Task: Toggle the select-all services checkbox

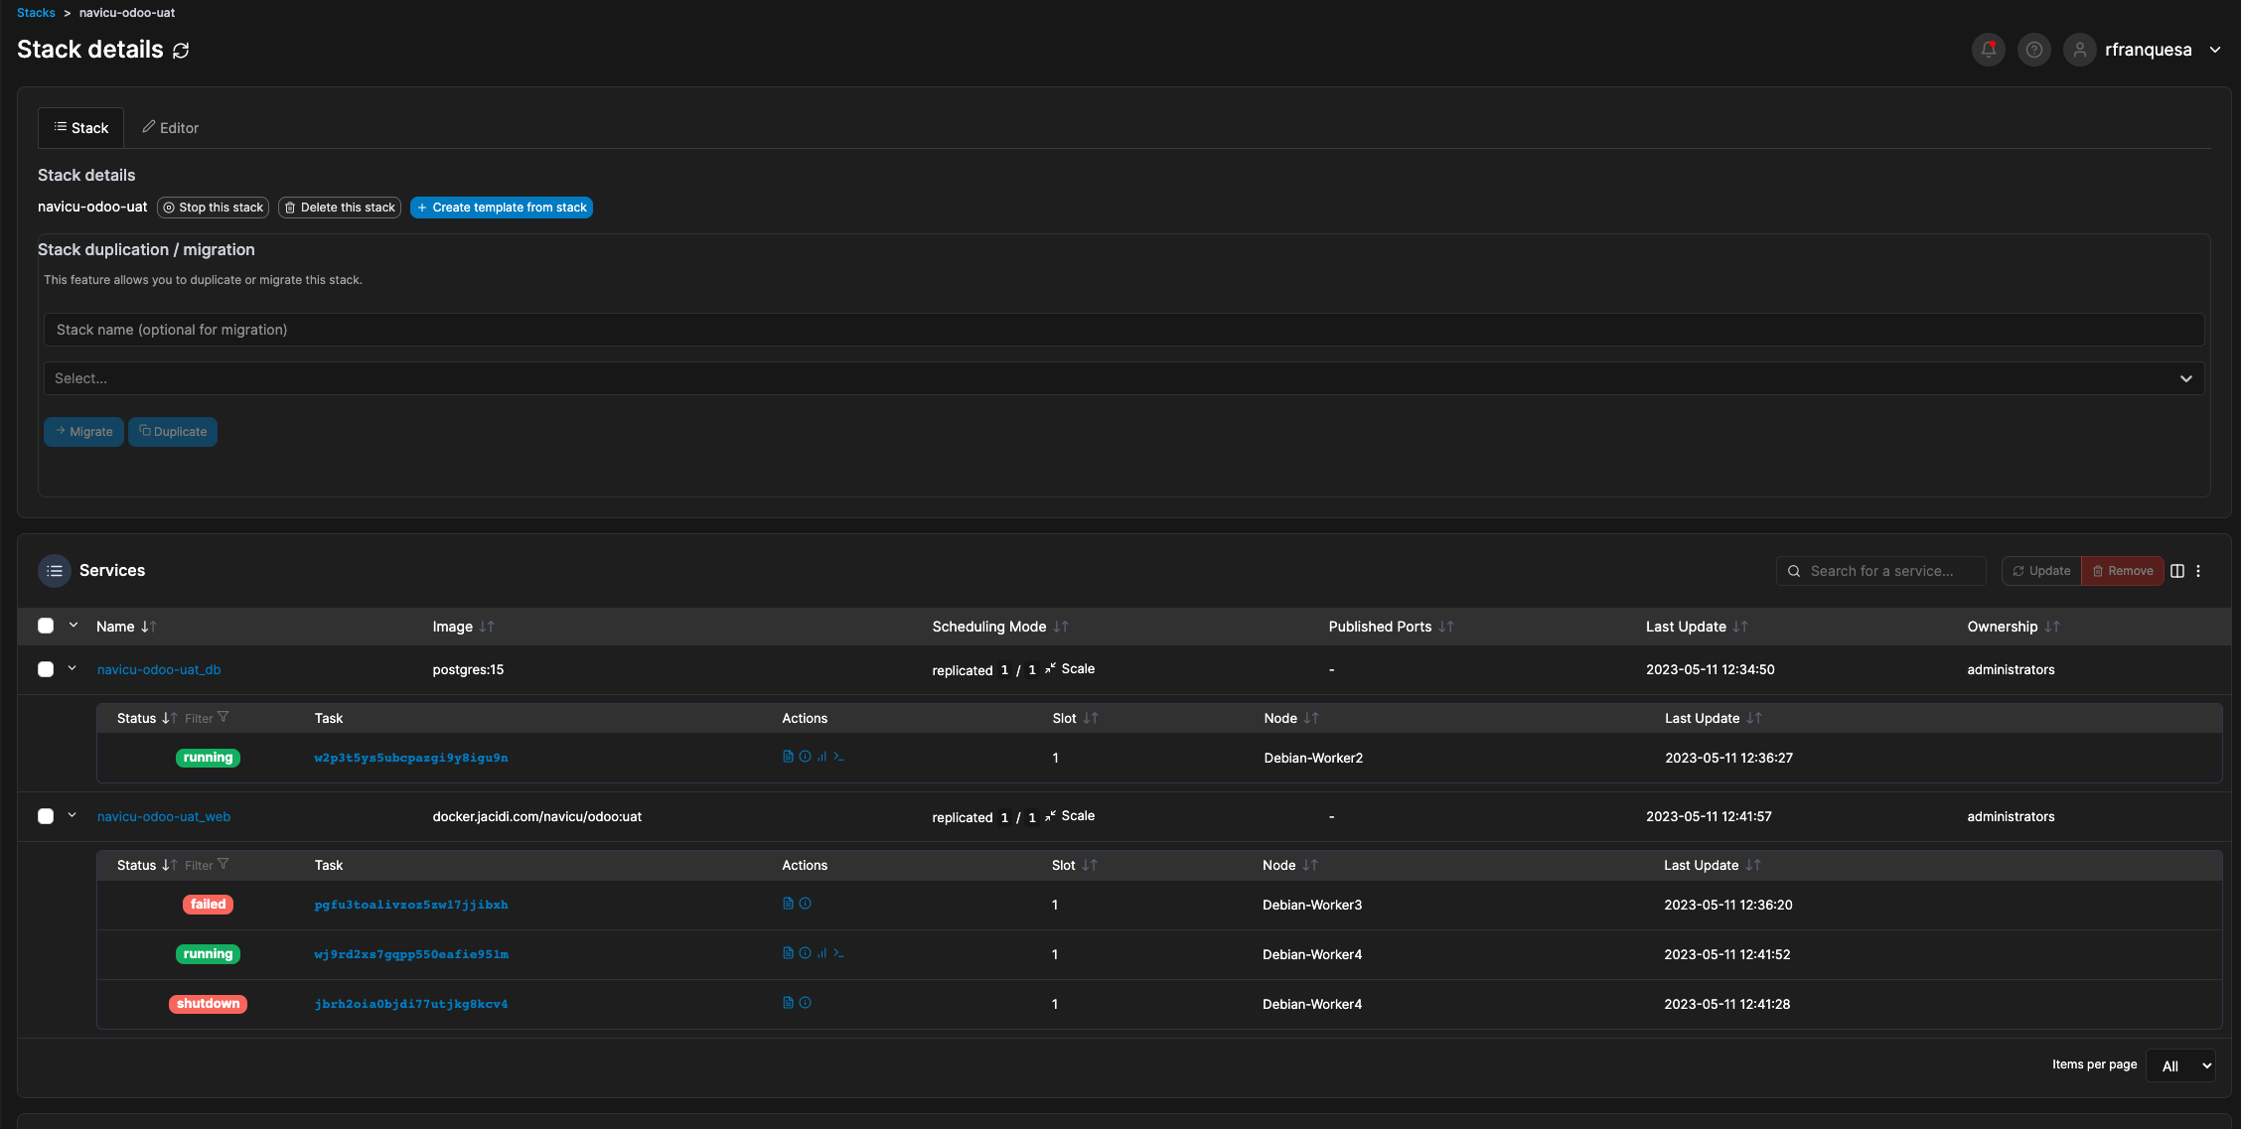Action: (46, 626)
